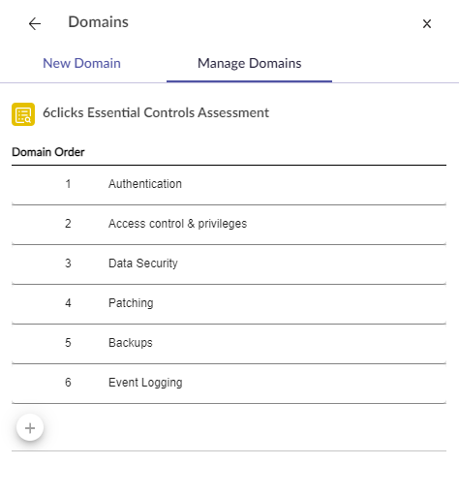The image size is (459, 496).
Task: Click order number 4 beside Patching
Action: (68, 303)
